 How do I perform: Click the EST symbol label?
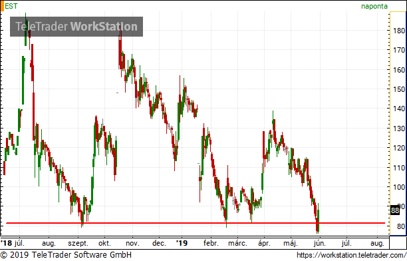(x=11, y=6)
